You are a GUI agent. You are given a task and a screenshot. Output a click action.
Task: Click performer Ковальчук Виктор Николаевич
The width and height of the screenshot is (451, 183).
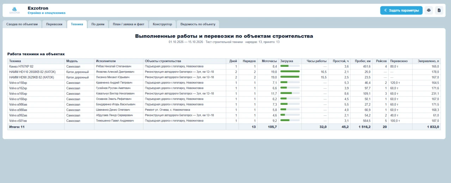coord(115,94)
